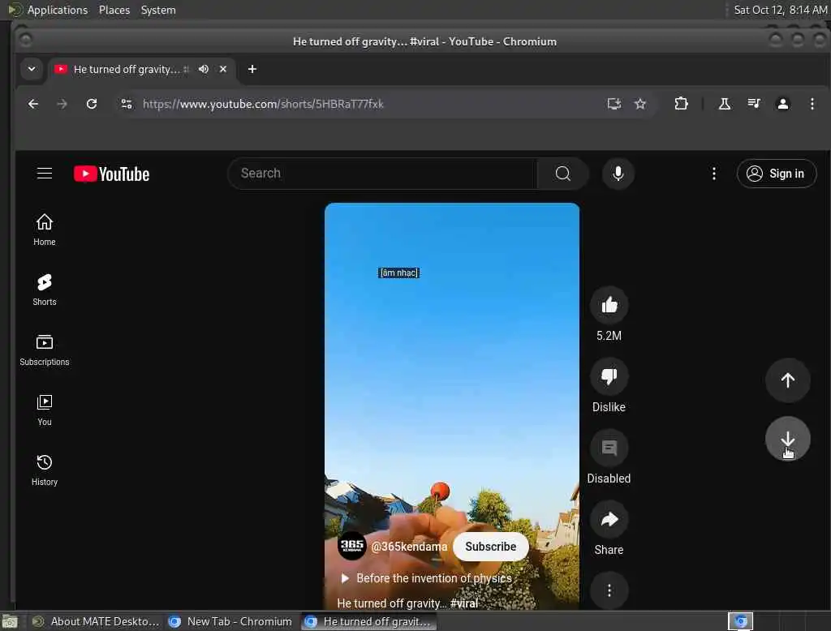Open a new browser tab
This screenshot has width=831, height=631.
tap(252, 69)
